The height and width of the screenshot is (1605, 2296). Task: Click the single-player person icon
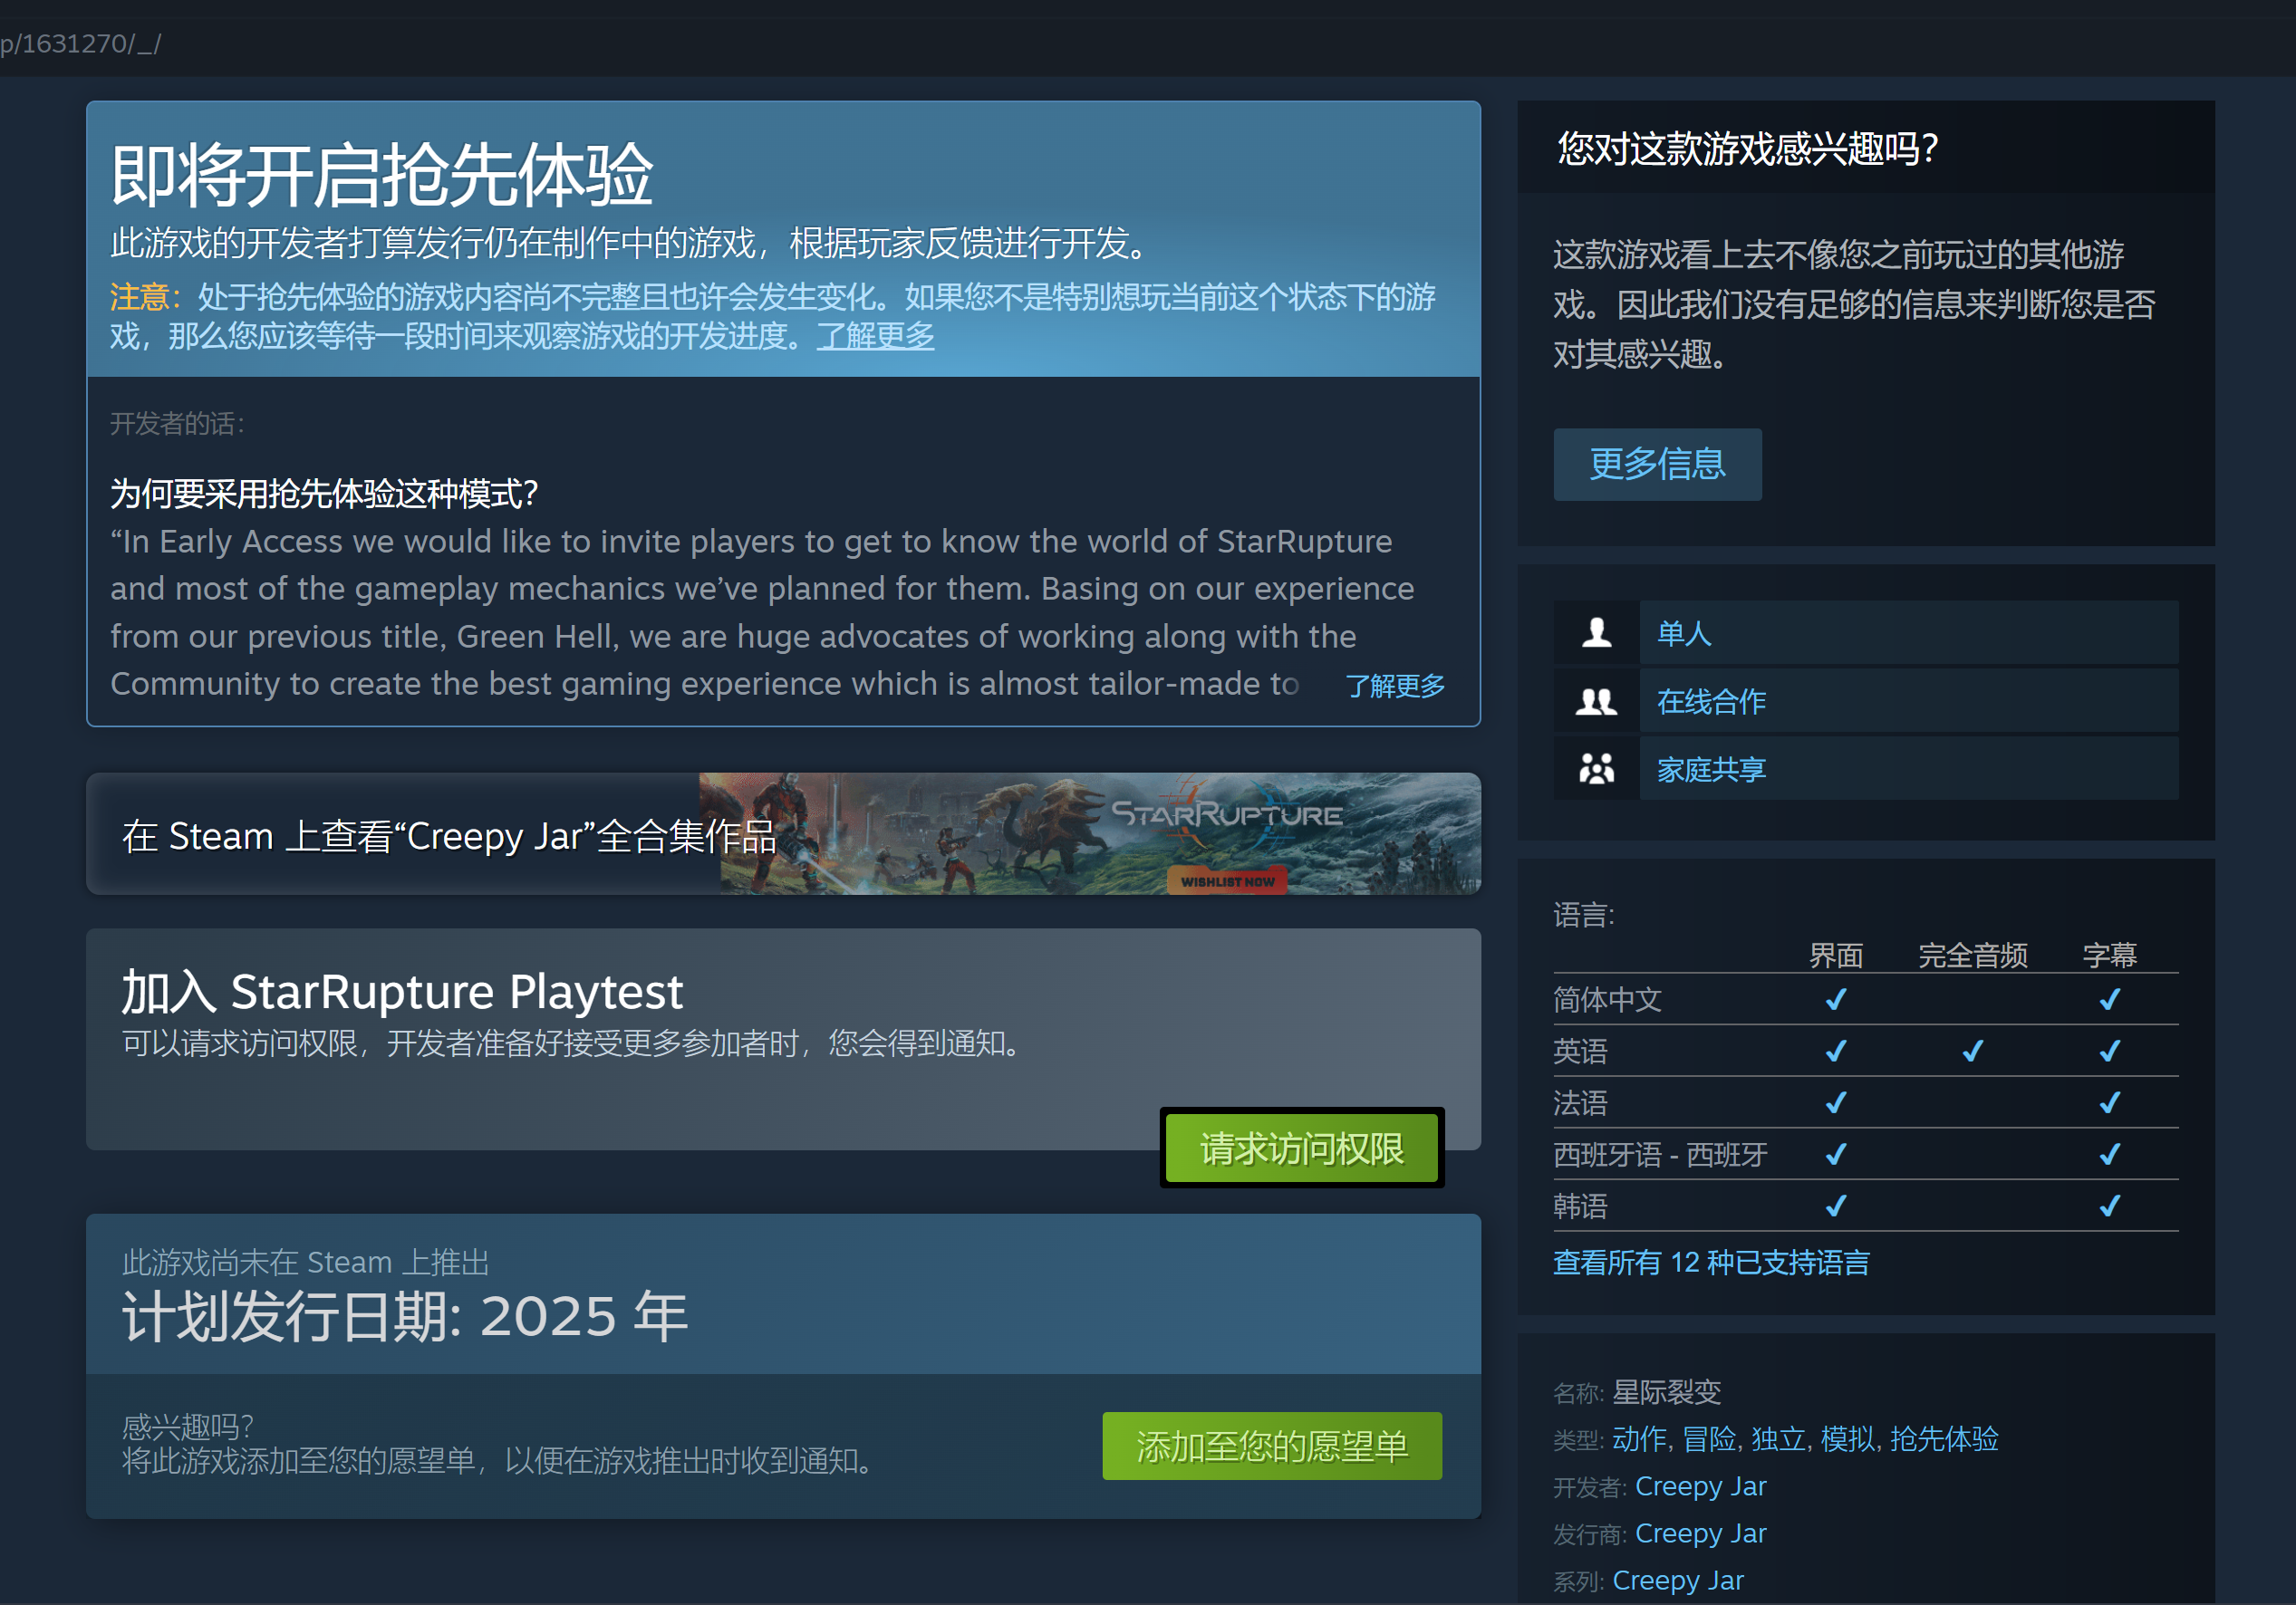(x=1596, y=632)
